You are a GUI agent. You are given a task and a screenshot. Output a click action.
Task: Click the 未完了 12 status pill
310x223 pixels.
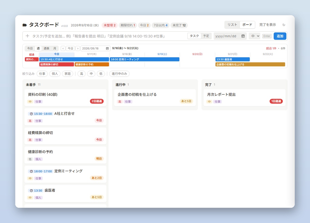coord(179,25)
